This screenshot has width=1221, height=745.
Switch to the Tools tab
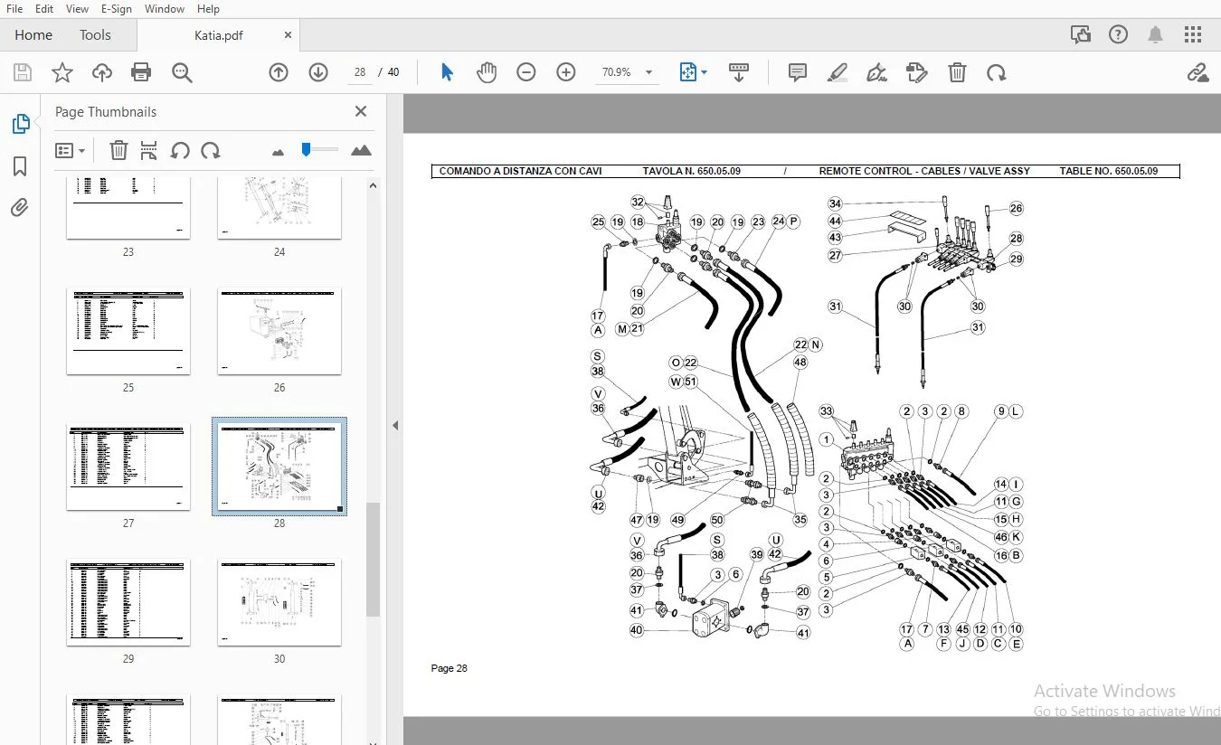pyautogui.click(x=95, y=35)
